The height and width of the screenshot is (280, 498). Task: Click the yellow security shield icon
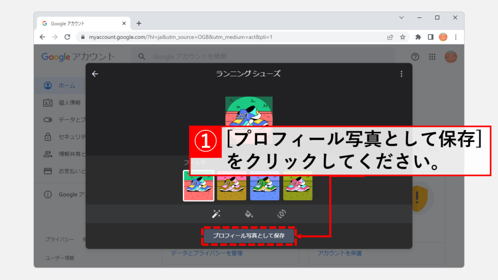(419, 198)
